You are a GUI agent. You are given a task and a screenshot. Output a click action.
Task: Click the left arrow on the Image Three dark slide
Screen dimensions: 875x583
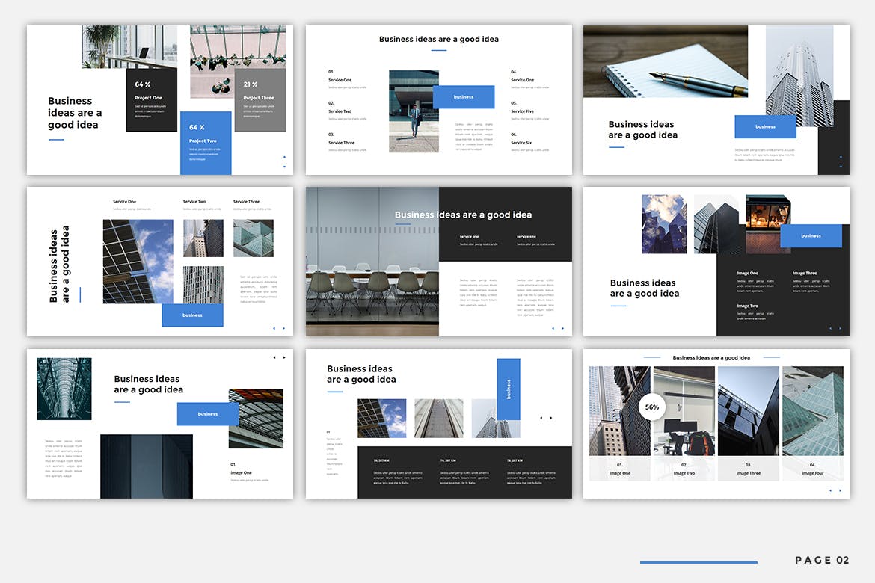pyautogui.click(x=830, y=328)
